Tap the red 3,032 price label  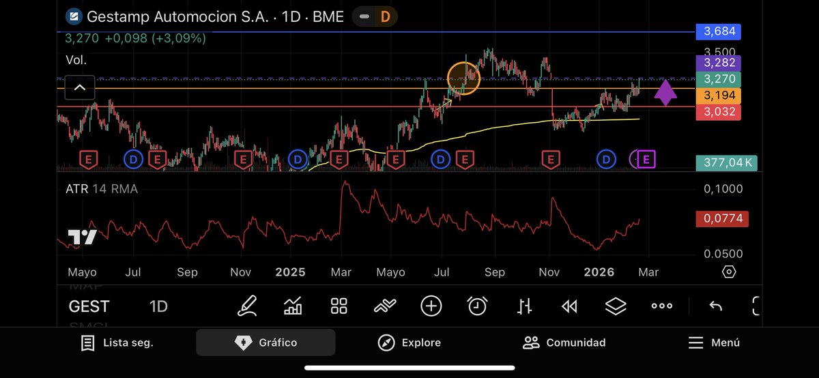point(718,111)
